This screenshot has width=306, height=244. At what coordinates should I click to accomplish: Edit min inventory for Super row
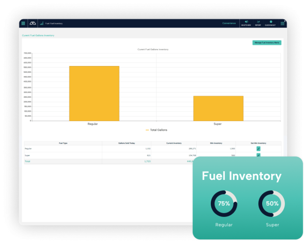pyautogui.click(x=258, y=155)
